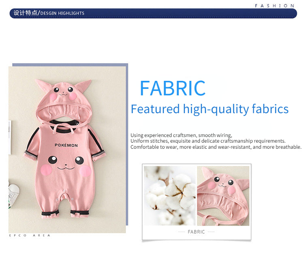
Task: Click the 'Uniform stitches' description line
Action: 208,141
